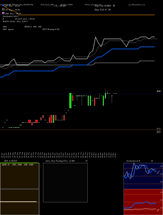Viewport: 163px width, 215px height.
Task: Select the '20 Day = 10.41' legend text
Action: (x=13, y=6)
